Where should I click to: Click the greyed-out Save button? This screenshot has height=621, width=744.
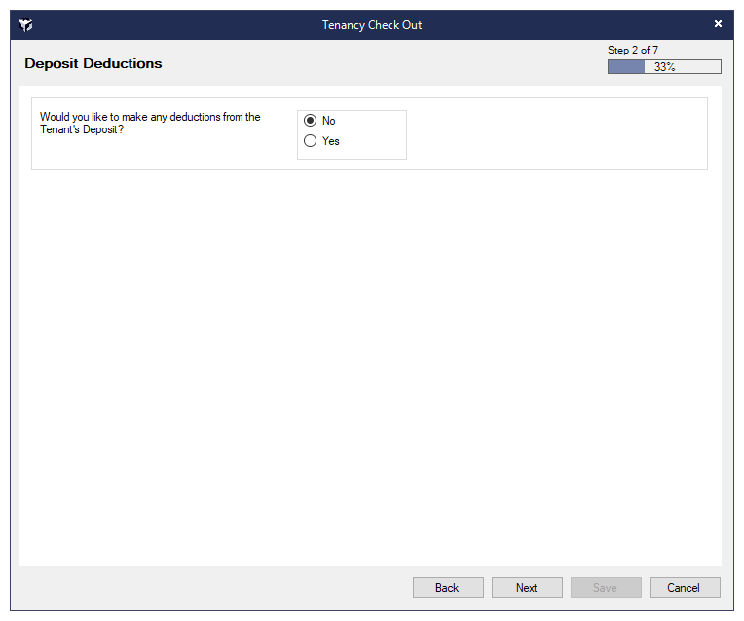605,588
